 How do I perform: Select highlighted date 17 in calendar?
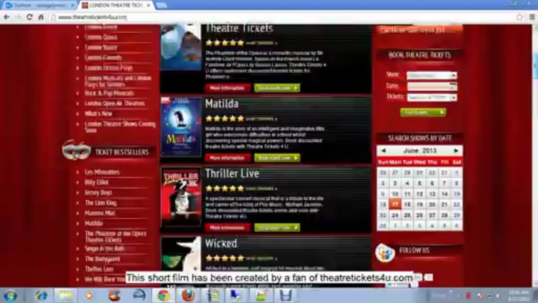click(395, 205)
